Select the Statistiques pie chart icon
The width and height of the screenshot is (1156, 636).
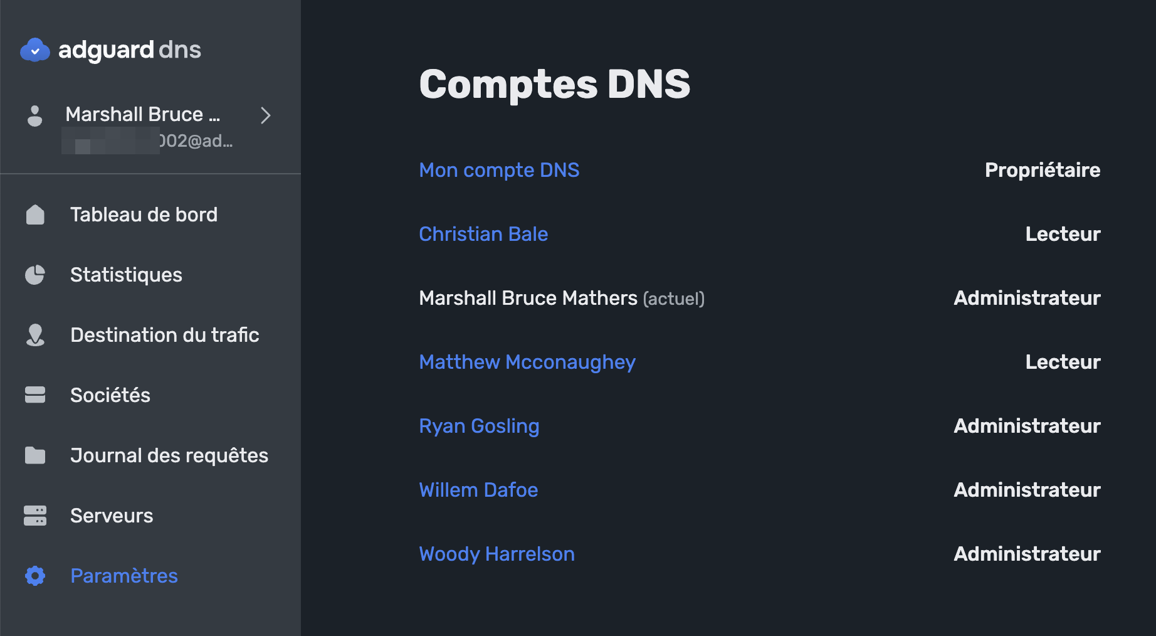pos(35,275)
